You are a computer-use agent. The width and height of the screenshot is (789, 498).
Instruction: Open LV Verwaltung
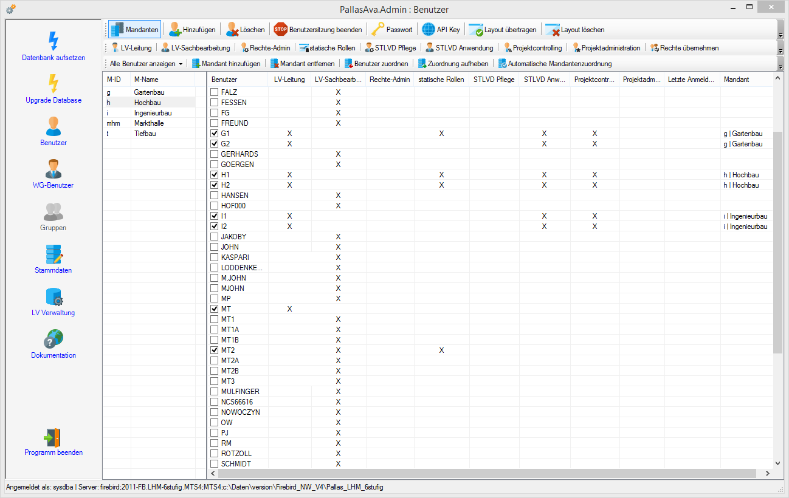pos(53,301)
